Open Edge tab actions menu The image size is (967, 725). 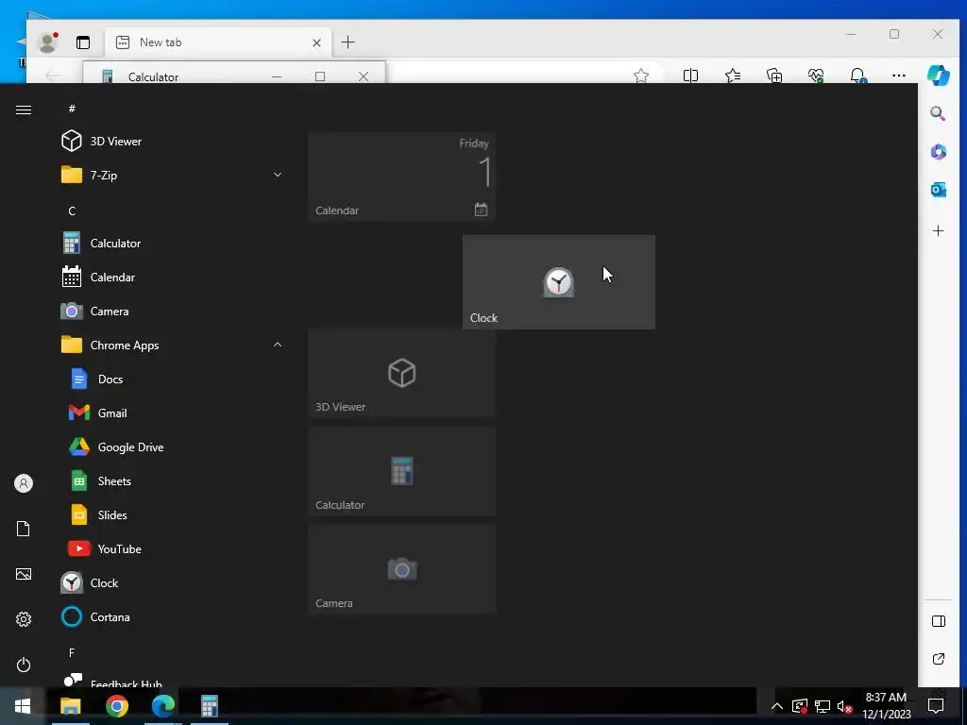[x=83, y=42]
